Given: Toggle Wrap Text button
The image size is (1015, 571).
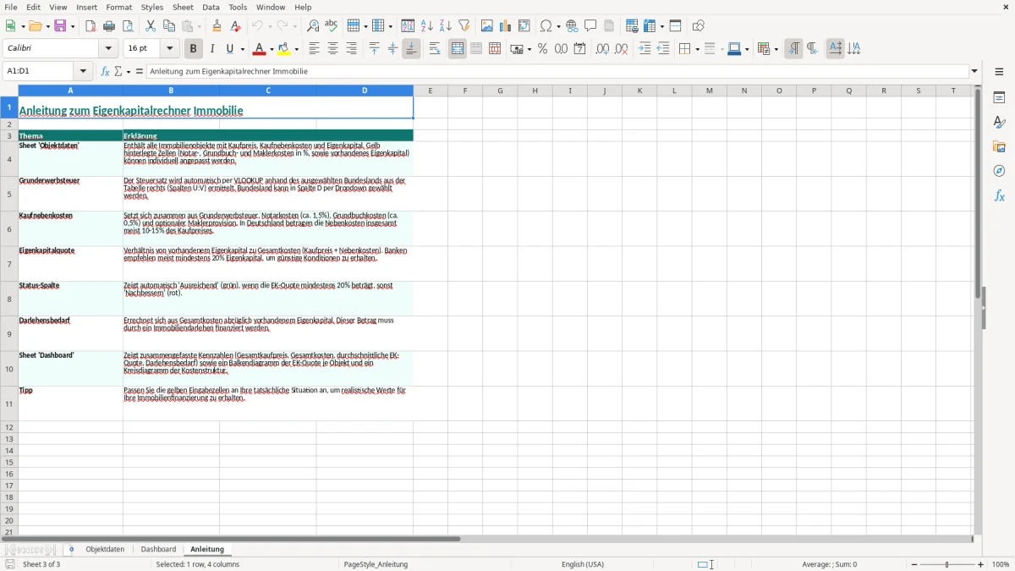Looking at the screenshot, I should [435, 49].
